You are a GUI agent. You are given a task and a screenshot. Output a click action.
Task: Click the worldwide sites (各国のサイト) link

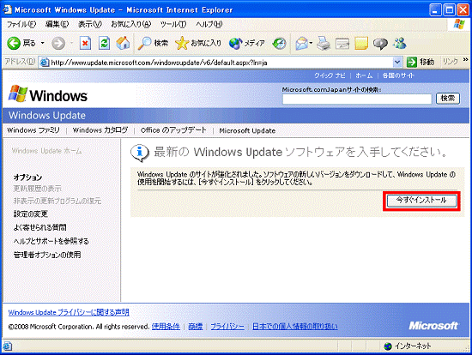point(398,75)
